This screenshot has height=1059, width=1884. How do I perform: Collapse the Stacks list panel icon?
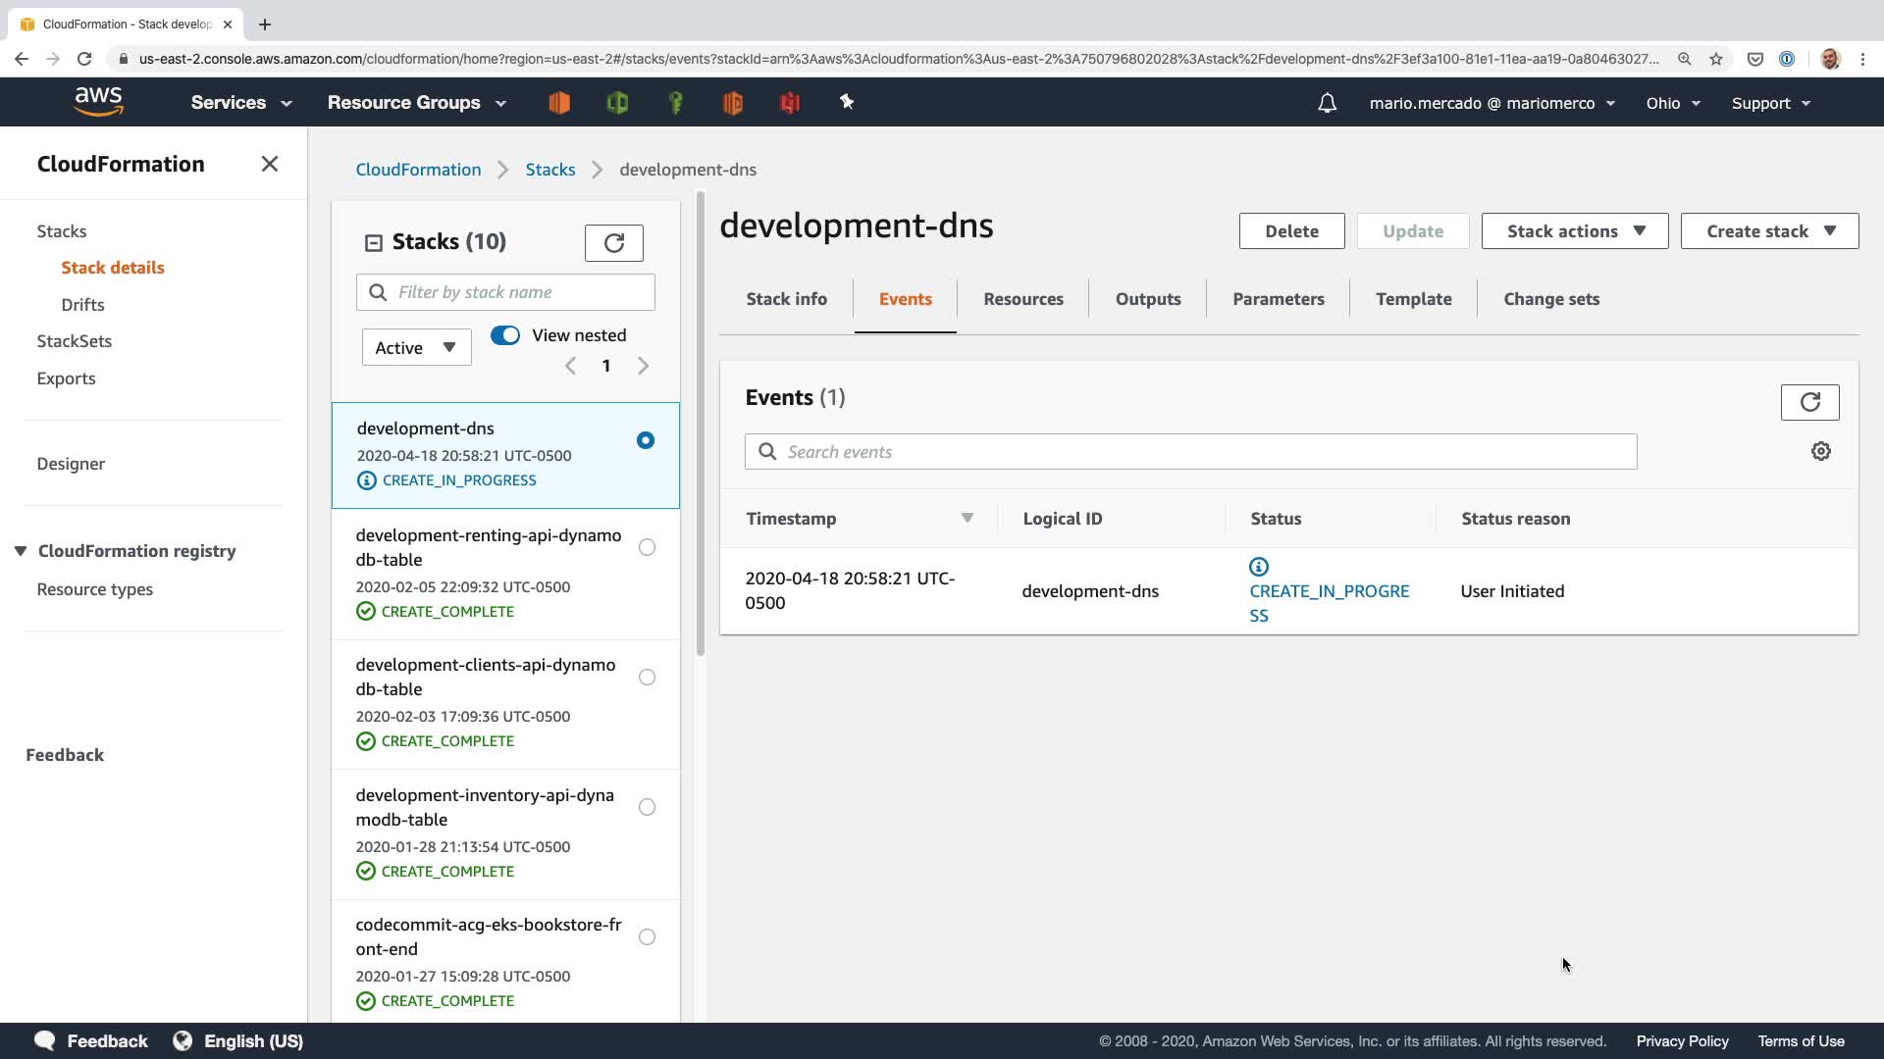click(373, 242)
